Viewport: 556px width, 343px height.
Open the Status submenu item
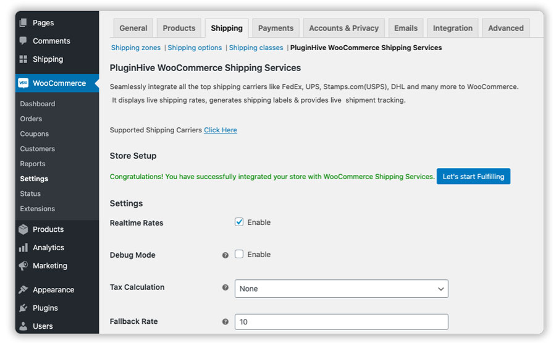click(x=30, y=193)
